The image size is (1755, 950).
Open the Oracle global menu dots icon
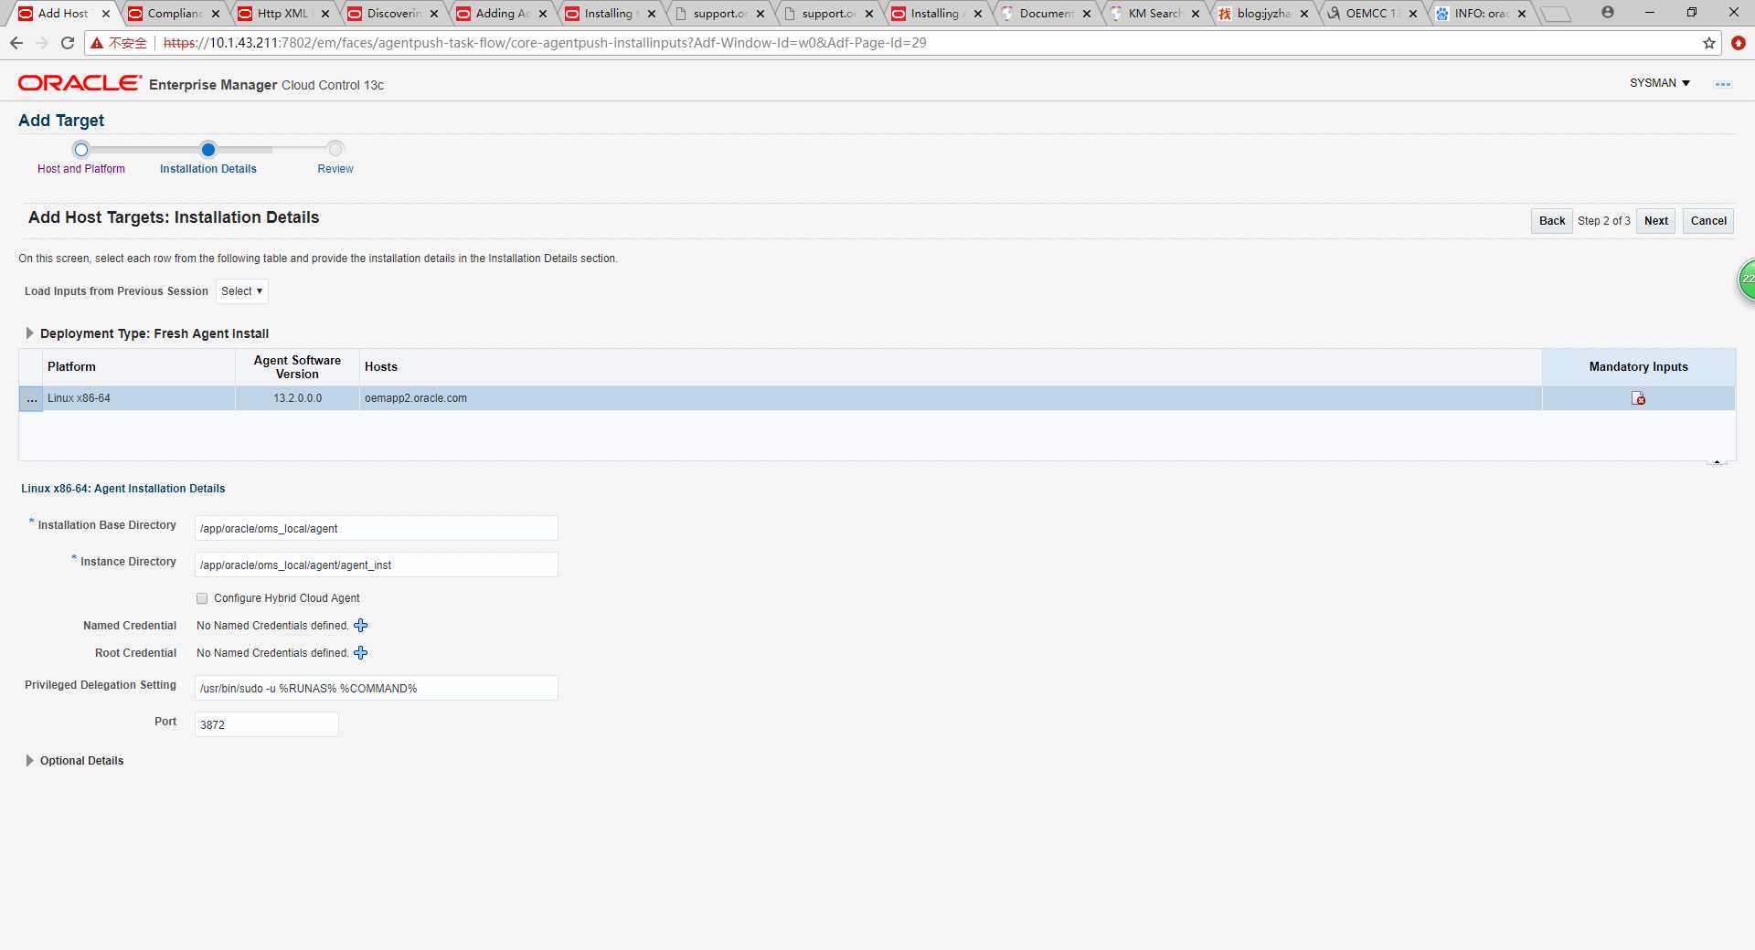point(1723,84)
